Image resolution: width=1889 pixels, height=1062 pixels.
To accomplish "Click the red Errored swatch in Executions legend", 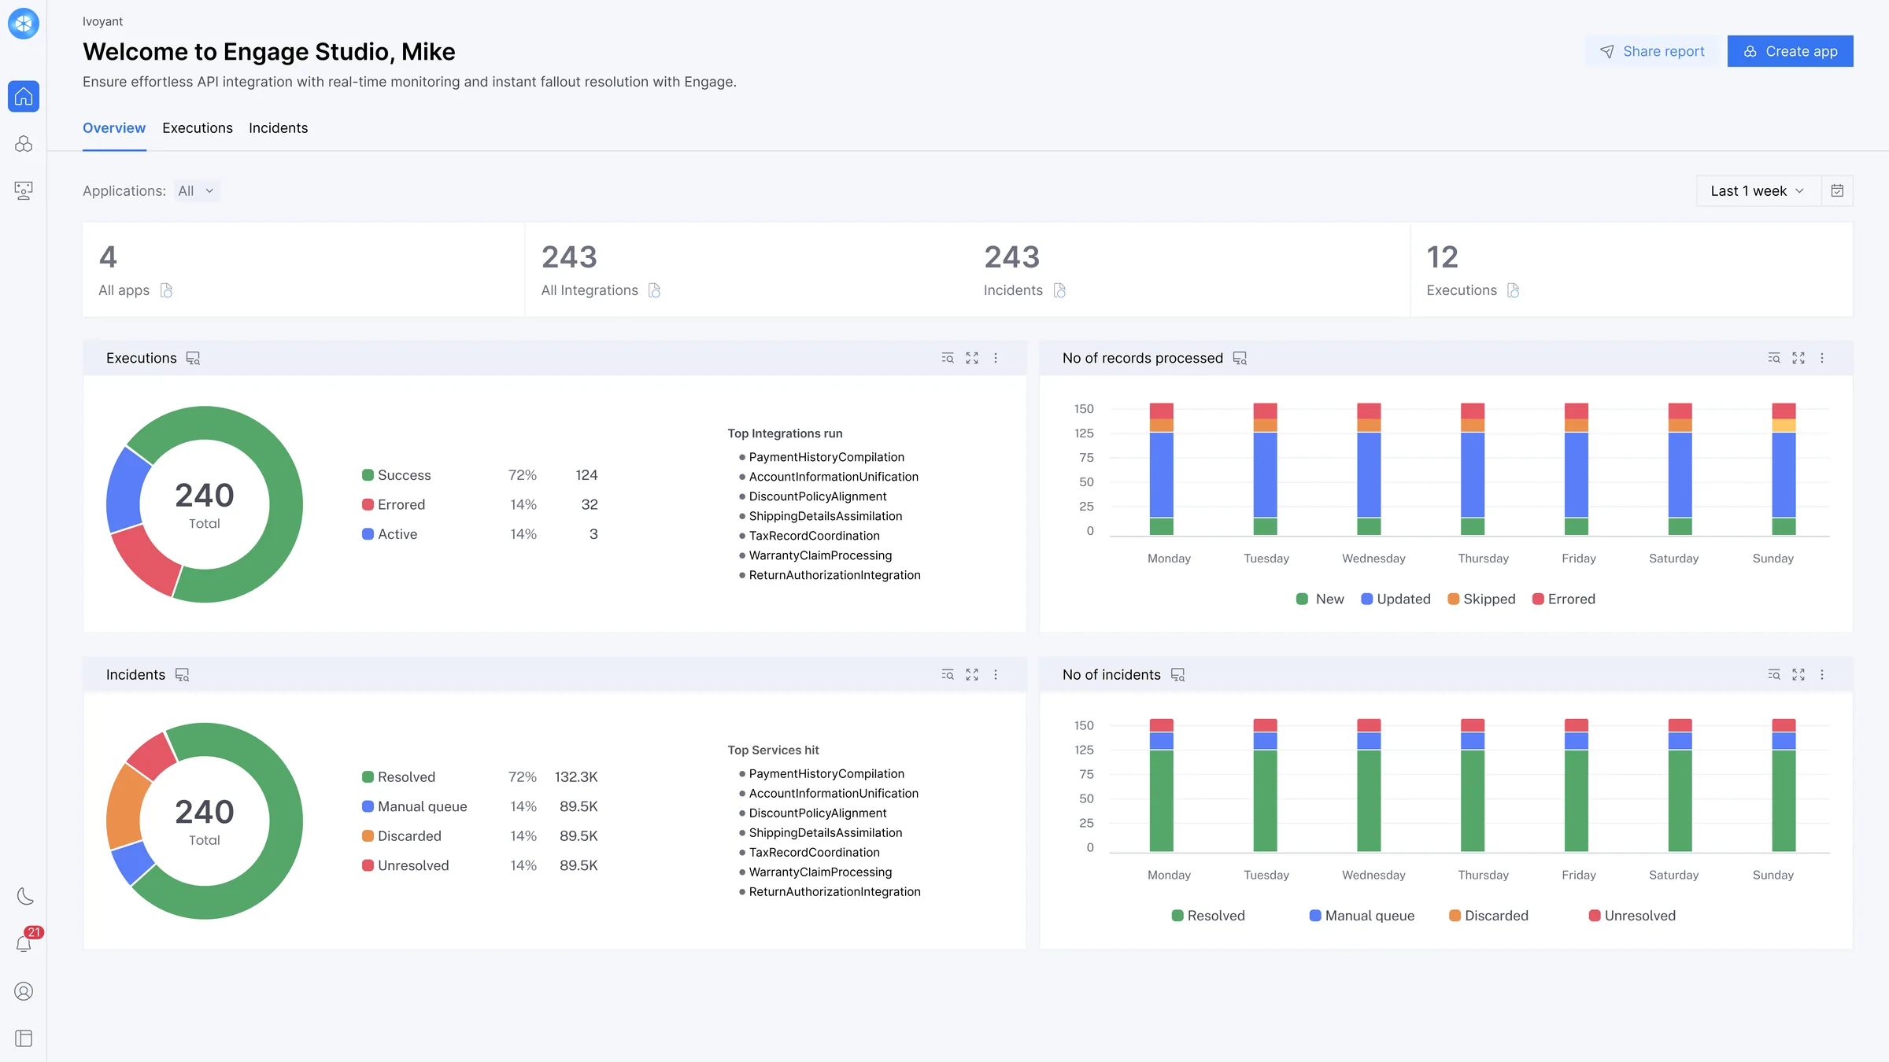I will [x=368, y=504].
